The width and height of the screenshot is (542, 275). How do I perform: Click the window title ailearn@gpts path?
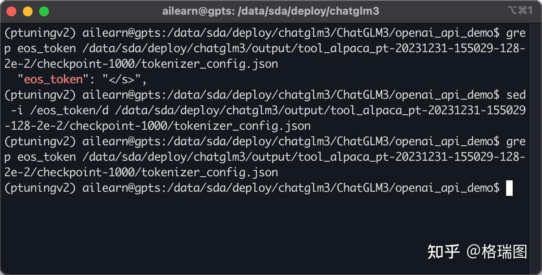271,11
